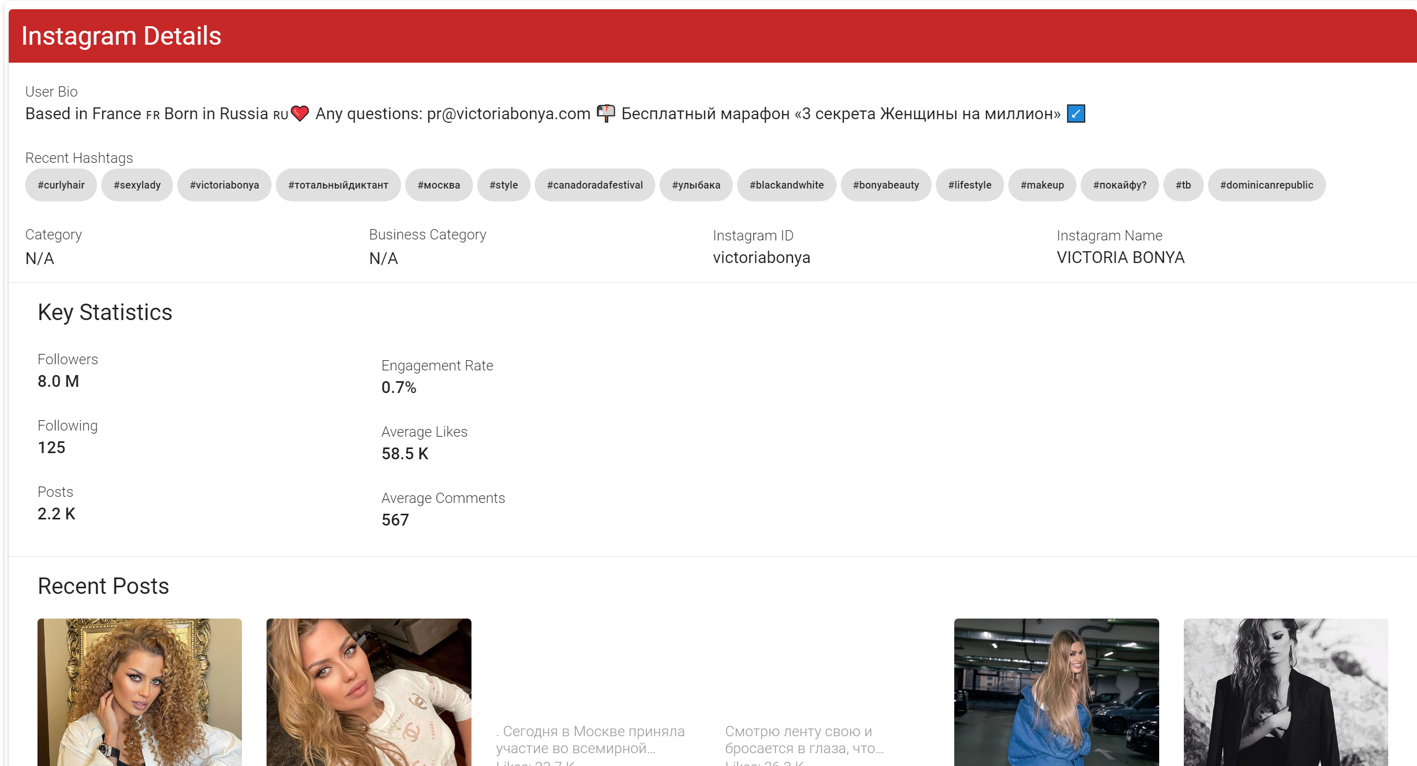Viewport: 1417px width, 766px height.
Task: Click the email pr@victoriabonya.com in bio
Action: point(508,114)
